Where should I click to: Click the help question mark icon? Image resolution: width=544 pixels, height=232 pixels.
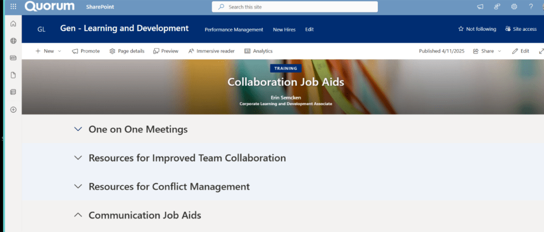pyautogui.click(x=531, y=7)
